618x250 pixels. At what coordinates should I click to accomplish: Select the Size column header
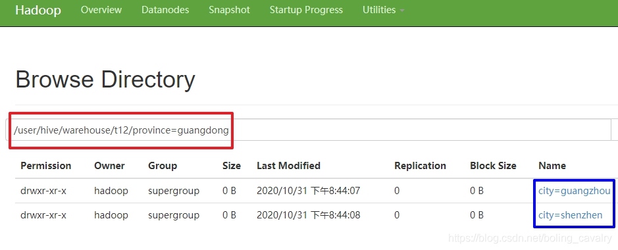(232, 166)
